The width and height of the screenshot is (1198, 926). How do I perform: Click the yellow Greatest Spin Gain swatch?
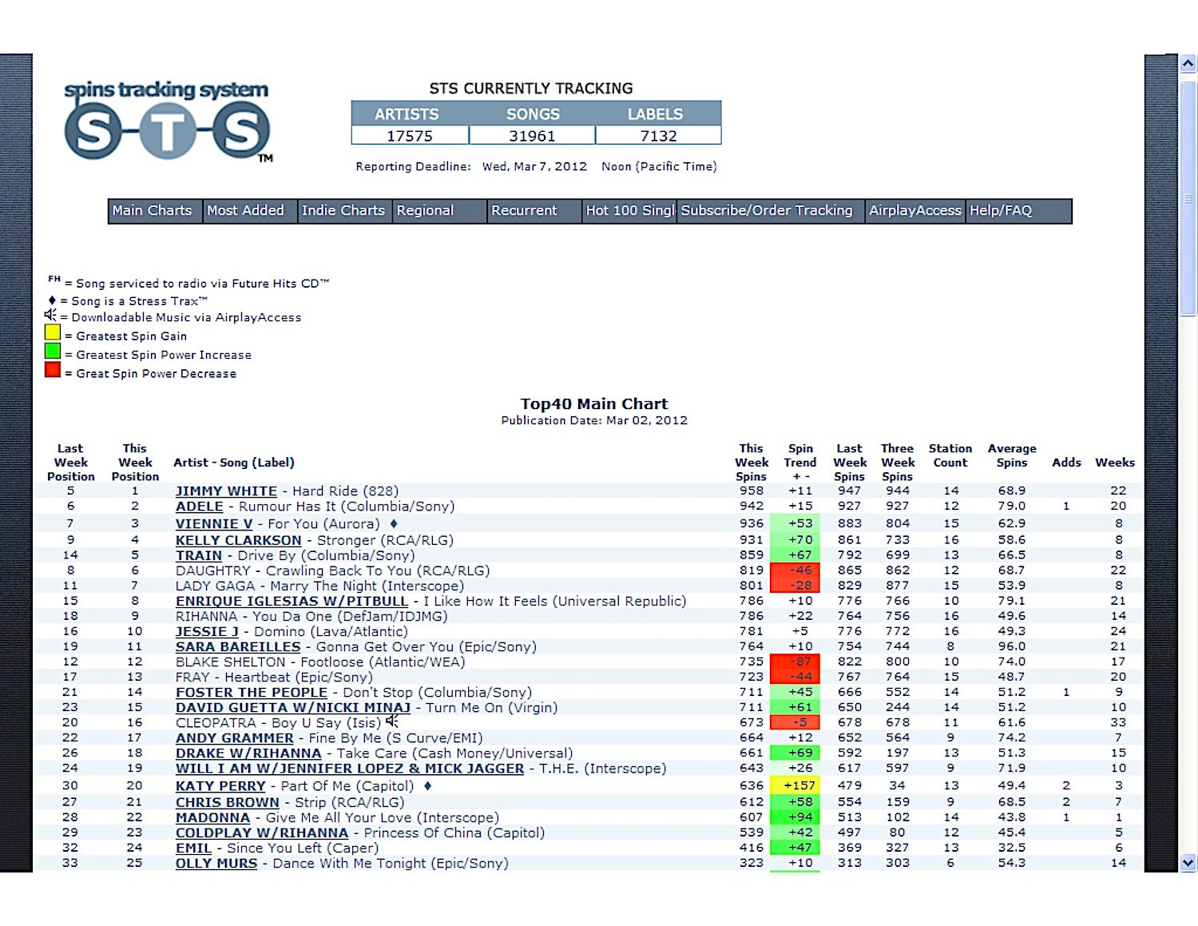tap(53, 332)
